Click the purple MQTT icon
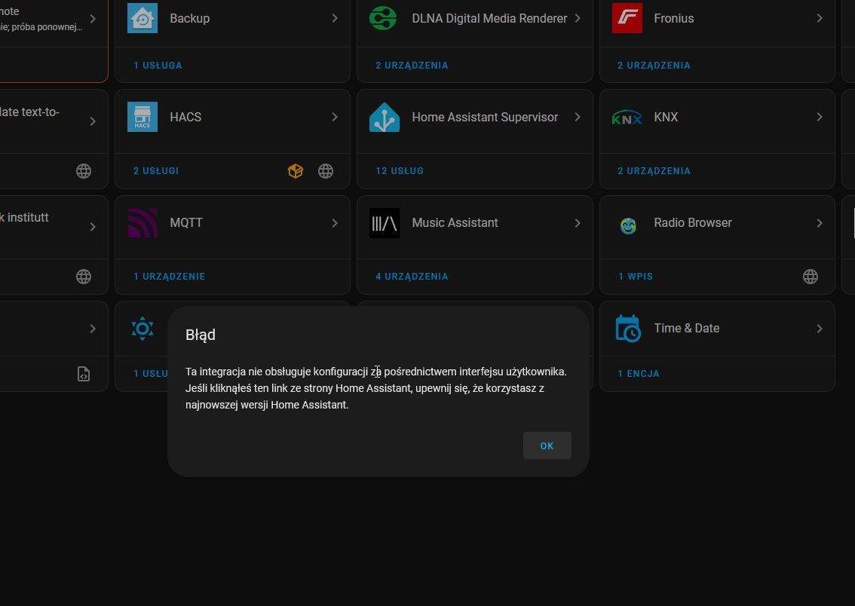The height and width of the screenshot is (606, 855). 142,222
